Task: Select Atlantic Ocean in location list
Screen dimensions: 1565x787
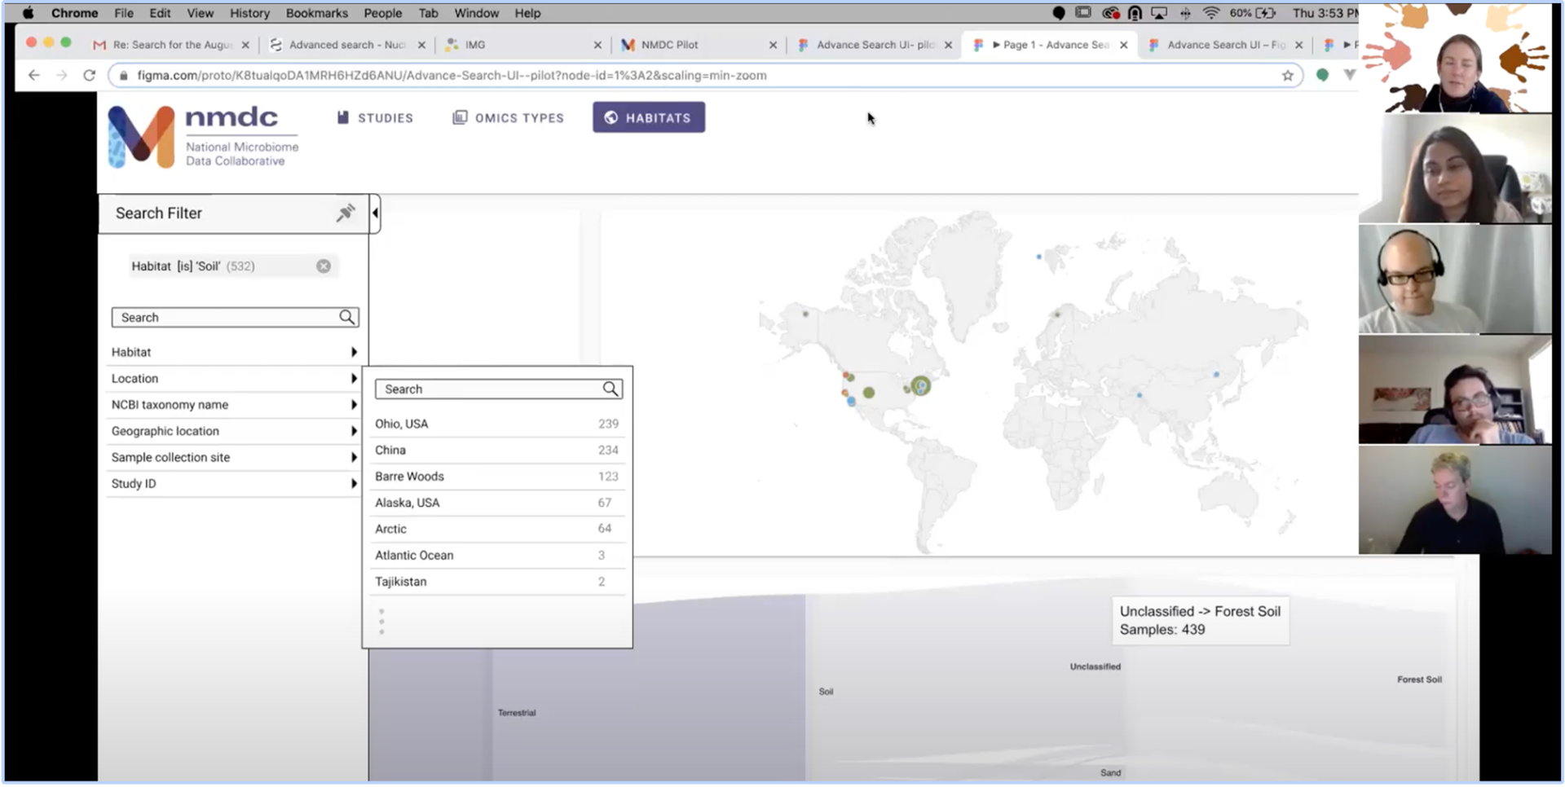Action: pos(497,556)
